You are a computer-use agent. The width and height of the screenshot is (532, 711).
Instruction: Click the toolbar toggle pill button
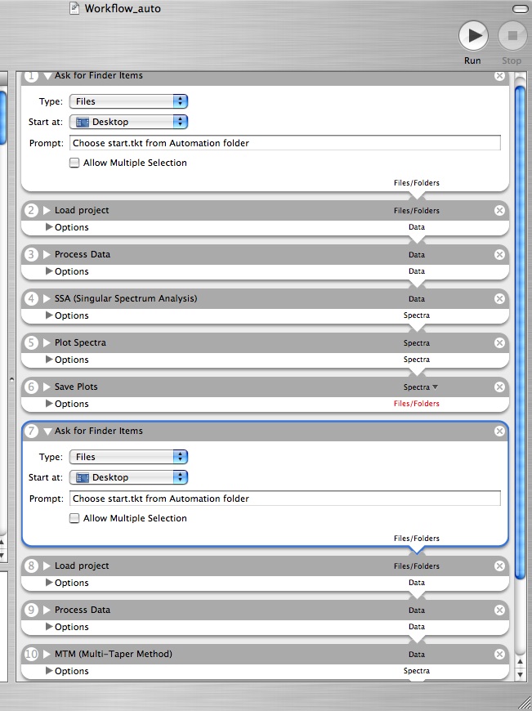520,9
